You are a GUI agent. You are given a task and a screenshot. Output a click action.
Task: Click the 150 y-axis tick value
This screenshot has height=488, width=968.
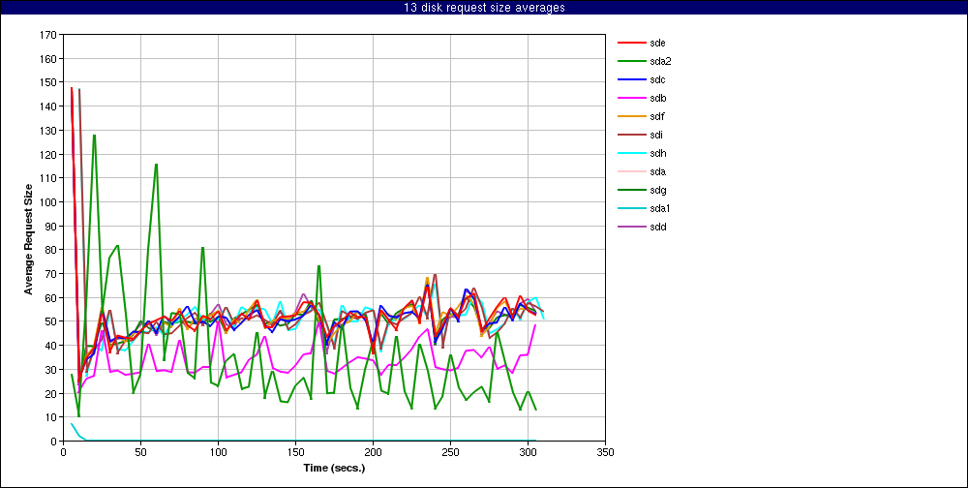[x=49, y=82]
